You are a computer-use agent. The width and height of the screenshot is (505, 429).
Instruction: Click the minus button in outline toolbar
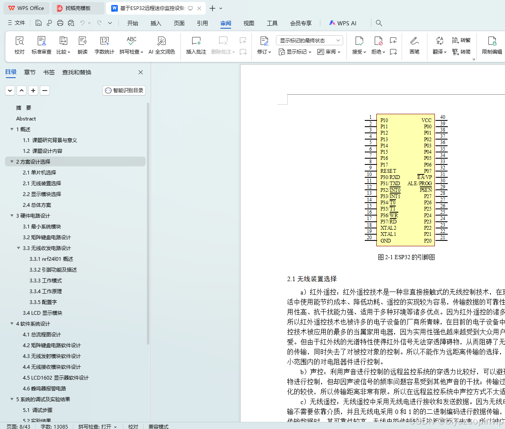tap(45, 91)
